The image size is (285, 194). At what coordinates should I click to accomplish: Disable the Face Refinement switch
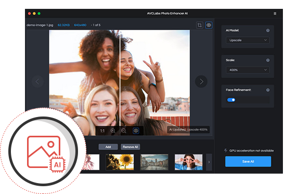[231, 100]
